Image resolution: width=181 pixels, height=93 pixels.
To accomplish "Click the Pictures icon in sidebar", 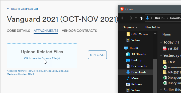I will click(128, 84).
